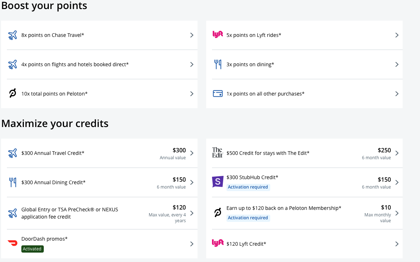Click the fork and knife icon for 3x dining points
This screenshot has width=420, height=262.
pyautogui.click(x=217, y=64)
